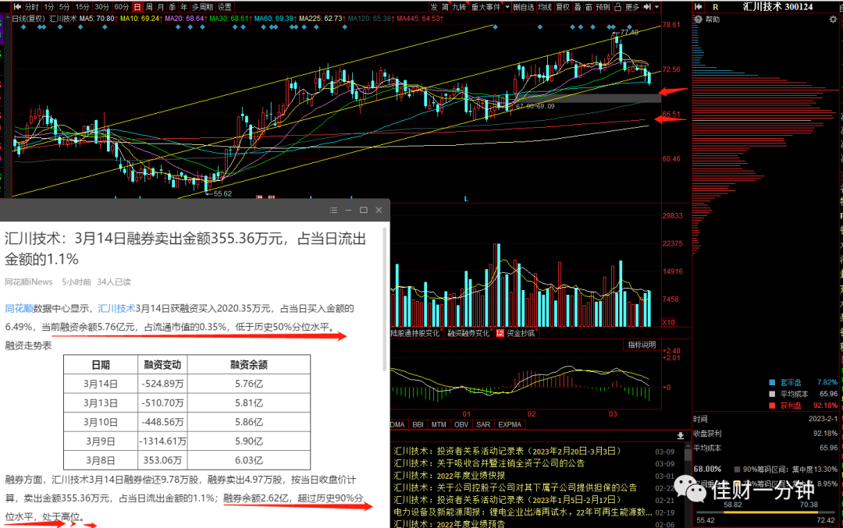Select the 年 yearly period
Screen dimensions: 843x528
(184, 6)
